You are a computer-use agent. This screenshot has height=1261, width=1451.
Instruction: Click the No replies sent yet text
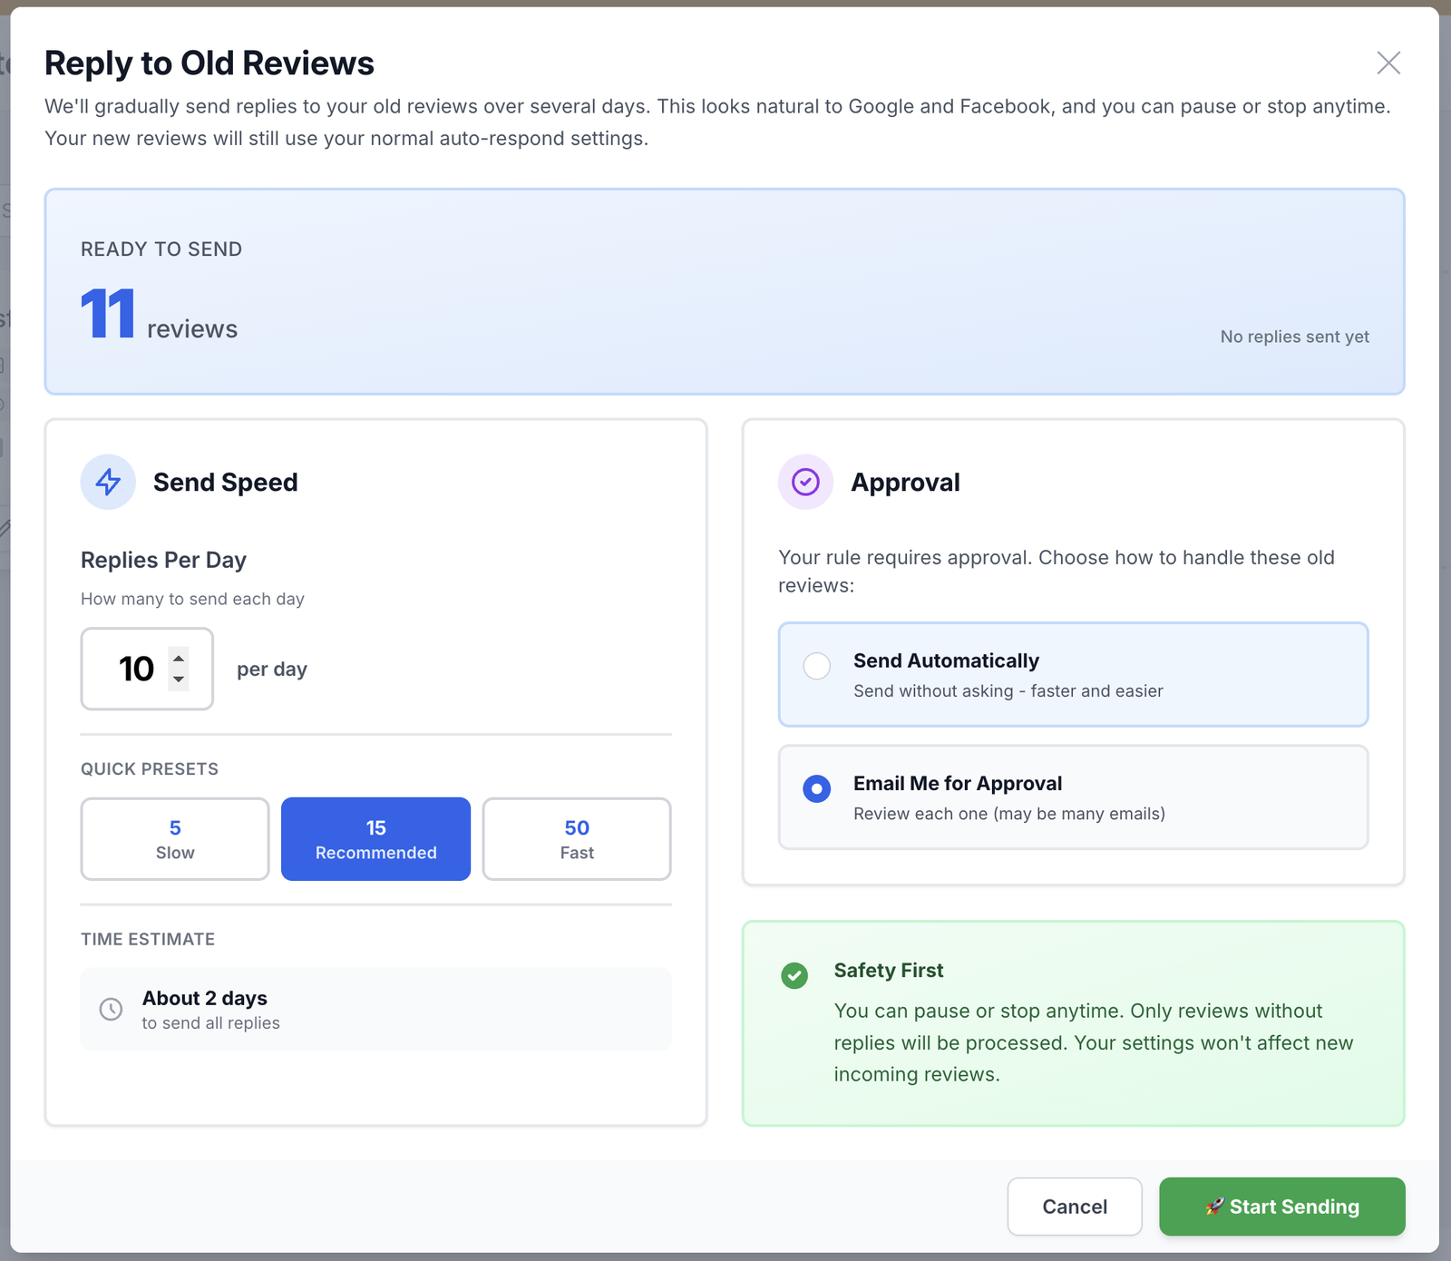[1295, 337]
